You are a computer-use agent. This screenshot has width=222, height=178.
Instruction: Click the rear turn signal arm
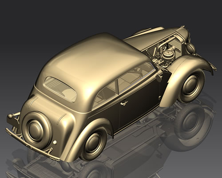pyautogui.click(x=13, y=116)
